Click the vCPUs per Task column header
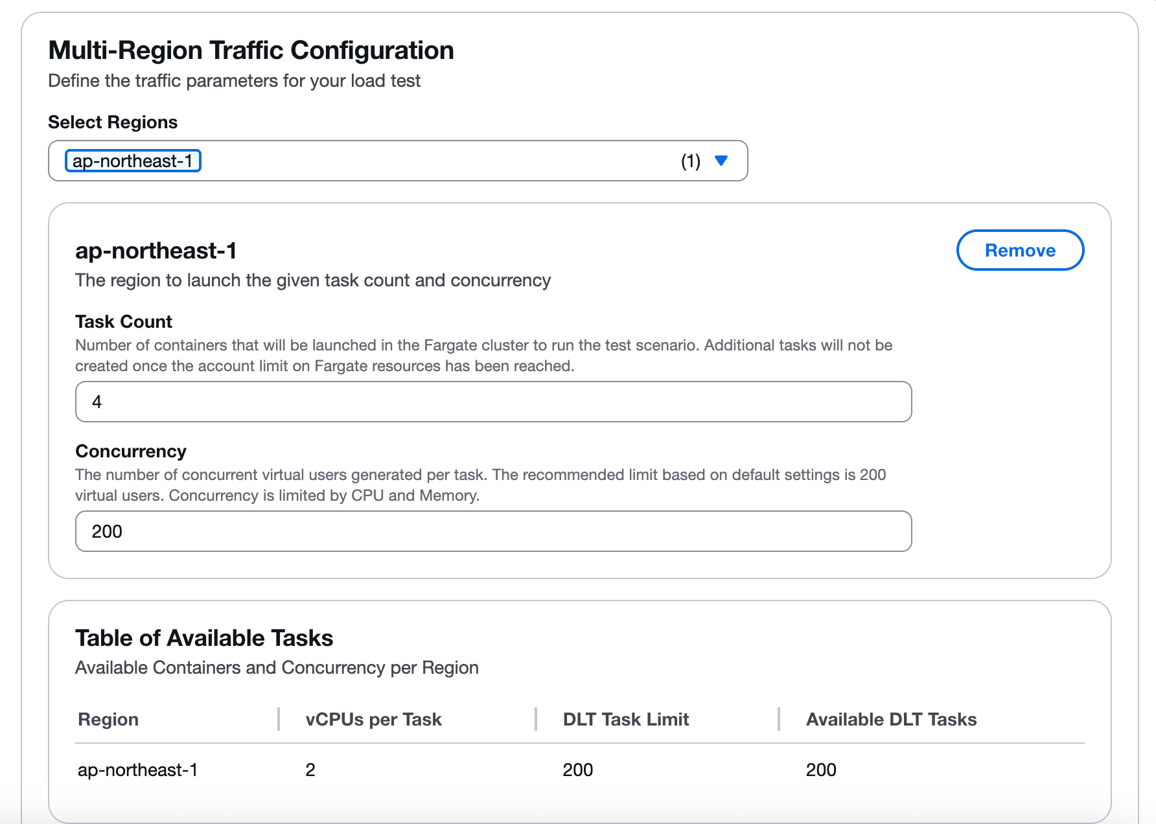The image size is (1156, 824). (373, 719)
